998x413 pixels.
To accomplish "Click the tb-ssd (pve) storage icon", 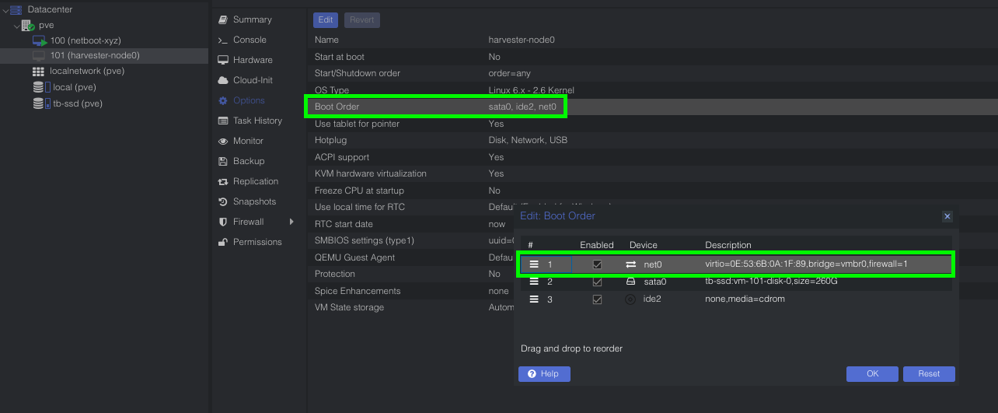I will click(x=41, y=103).
